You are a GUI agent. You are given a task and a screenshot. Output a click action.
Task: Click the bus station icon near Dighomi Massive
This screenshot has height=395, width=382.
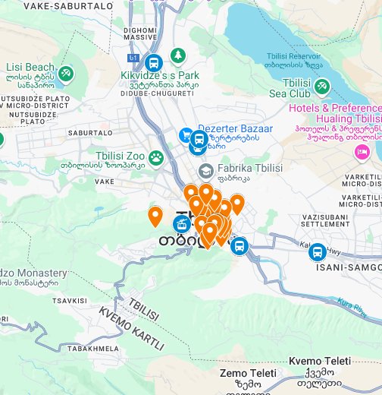click(154, 63)
